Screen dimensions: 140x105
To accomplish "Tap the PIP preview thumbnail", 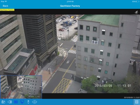I will [x=21, y=87].
